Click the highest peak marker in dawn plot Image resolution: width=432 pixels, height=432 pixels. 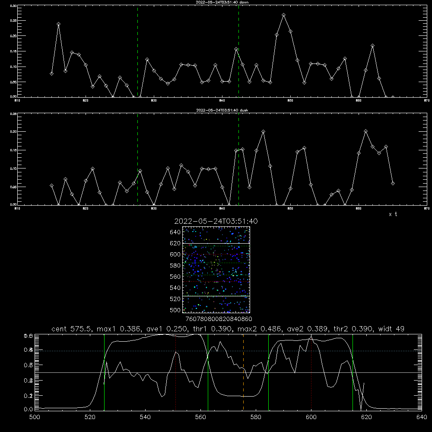point(283,15)
